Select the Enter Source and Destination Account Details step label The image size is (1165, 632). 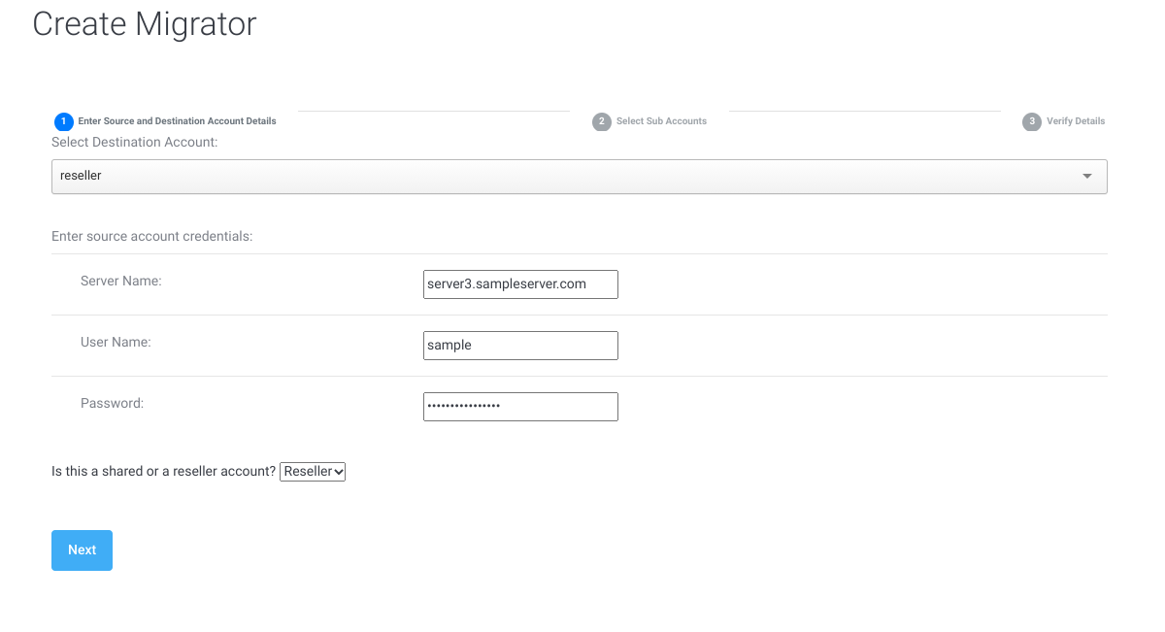click(177, 121)
